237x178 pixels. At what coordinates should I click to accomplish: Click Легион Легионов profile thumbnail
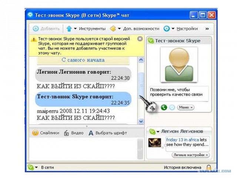(x=155, y=142)
